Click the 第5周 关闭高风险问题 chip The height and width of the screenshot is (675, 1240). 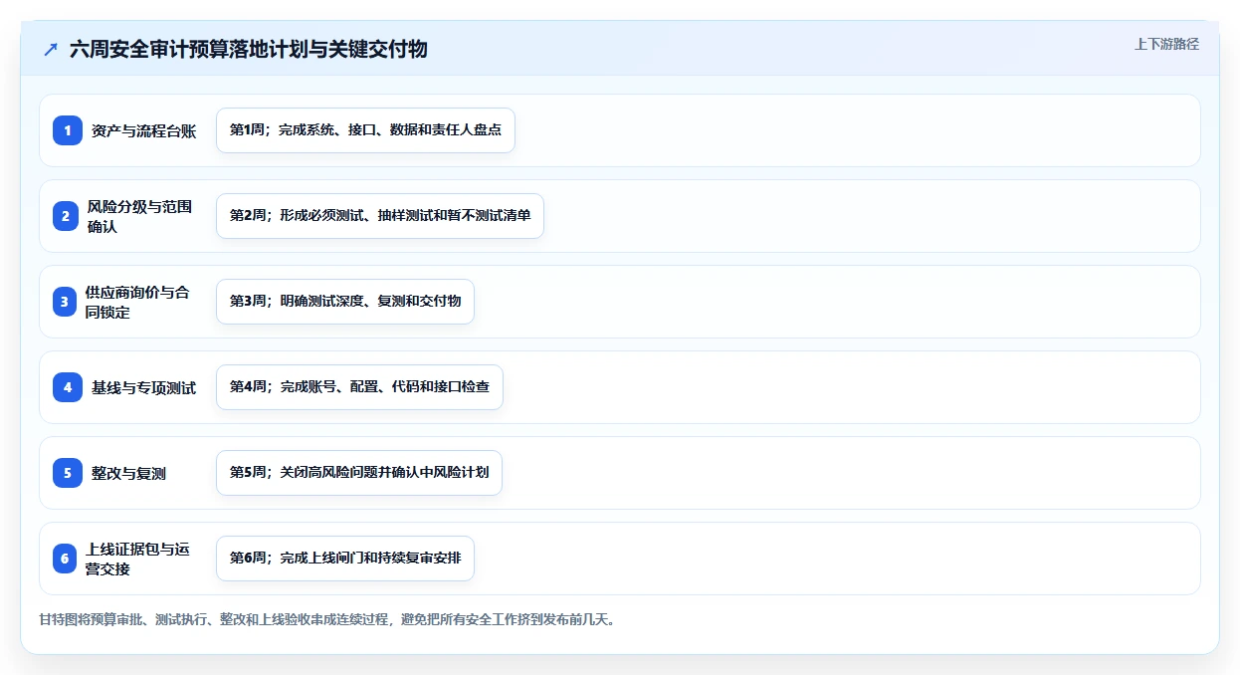(x=359, y=473)
